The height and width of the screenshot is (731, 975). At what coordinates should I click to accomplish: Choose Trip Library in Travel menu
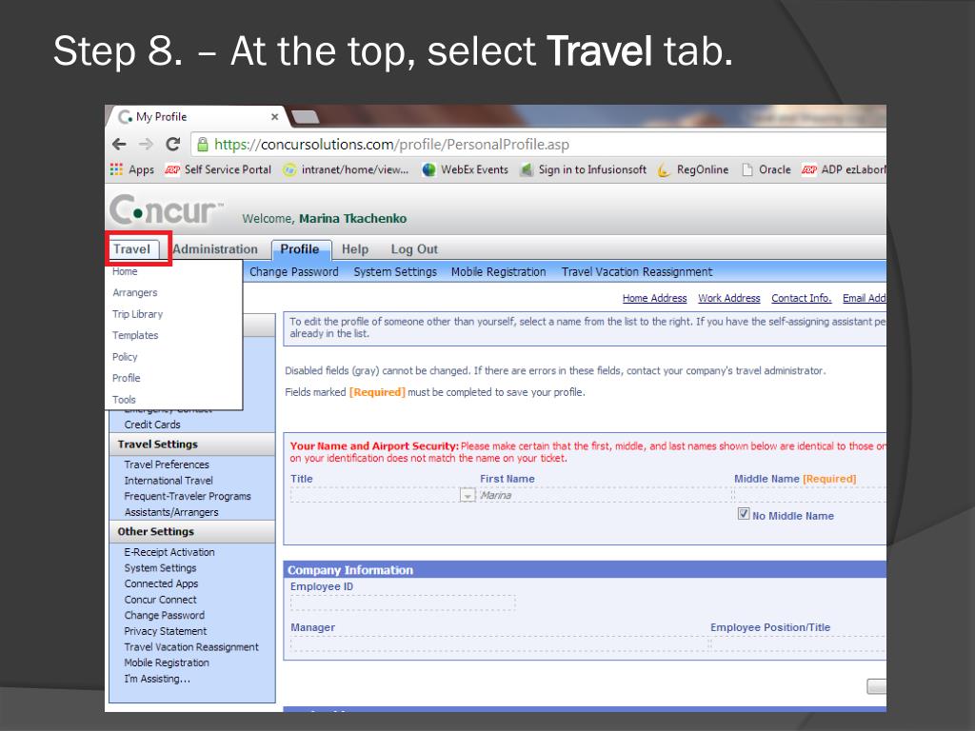click(x=137, y=314)
